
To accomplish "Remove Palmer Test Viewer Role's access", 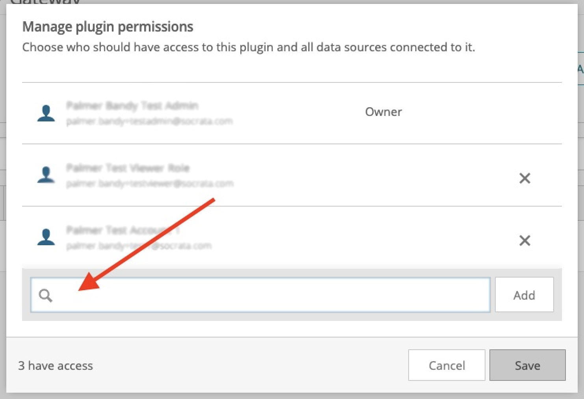I will (524, 178).
